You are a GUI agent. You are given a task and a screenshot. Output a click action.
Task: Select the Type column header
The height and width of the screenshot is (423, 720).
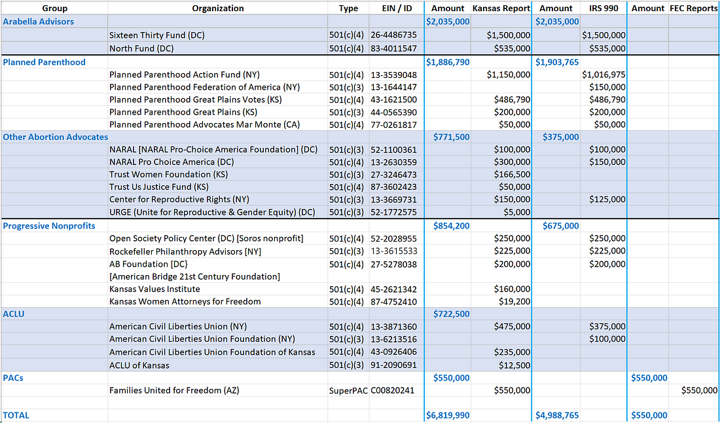pyautogui.click(x=348, y=9)
